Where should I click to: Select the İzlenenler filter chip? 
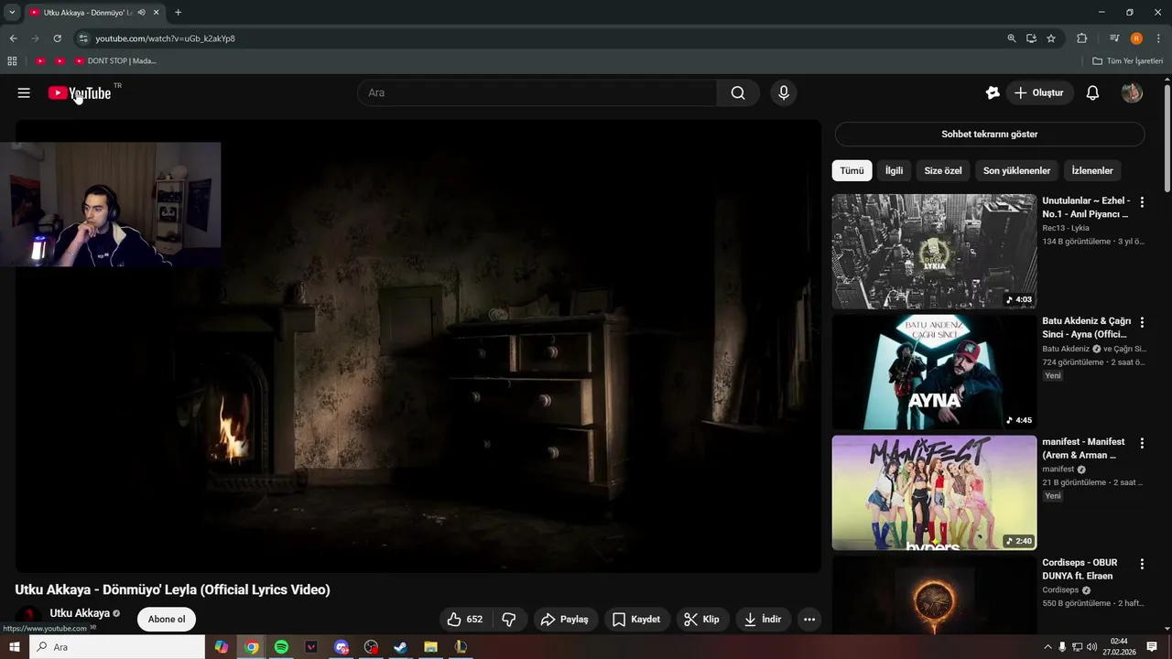(x=1092, y=171)
